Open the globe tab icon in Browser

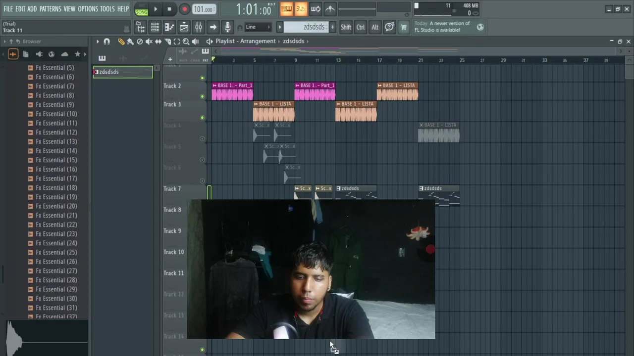click(x=52, y=54)
